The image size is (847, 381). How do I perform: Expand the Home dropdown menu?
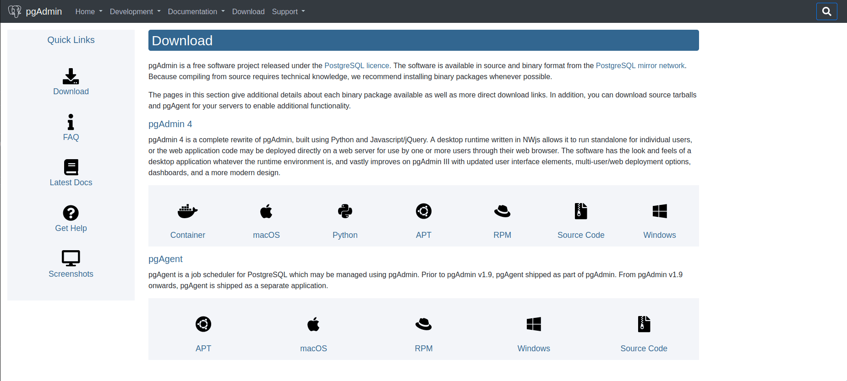[89, 11]
